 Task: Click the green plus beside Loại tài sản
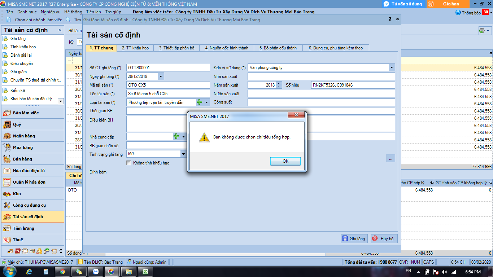point(199,102)
